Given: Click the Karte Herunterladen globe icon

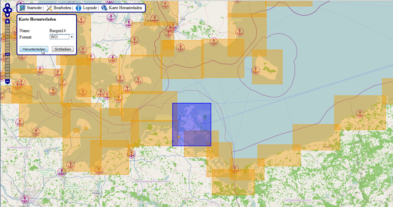Looking at the screenshot, I should tap(104, 8).
